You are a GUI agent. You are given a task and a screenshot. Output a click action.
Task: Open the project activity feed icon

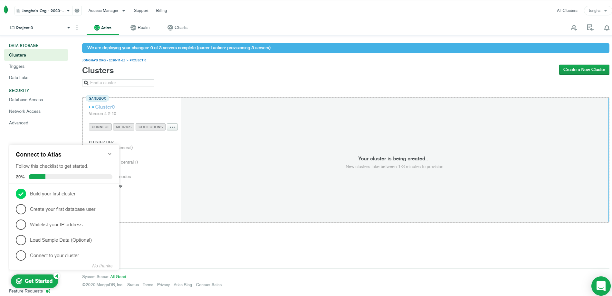[590, 28]
